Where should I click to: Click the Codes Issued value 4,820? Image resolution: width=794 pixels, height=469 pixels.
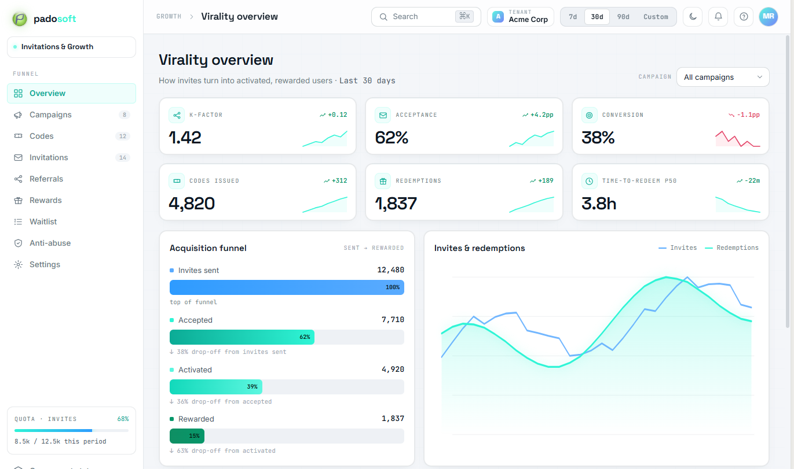(x=192, y=204)
